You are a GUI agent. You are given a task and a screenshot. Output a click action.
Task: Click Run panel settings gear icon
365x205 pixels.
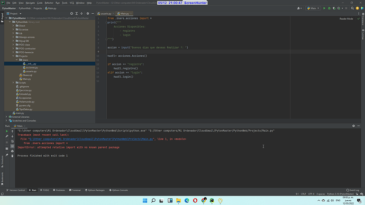coord(353,126)
